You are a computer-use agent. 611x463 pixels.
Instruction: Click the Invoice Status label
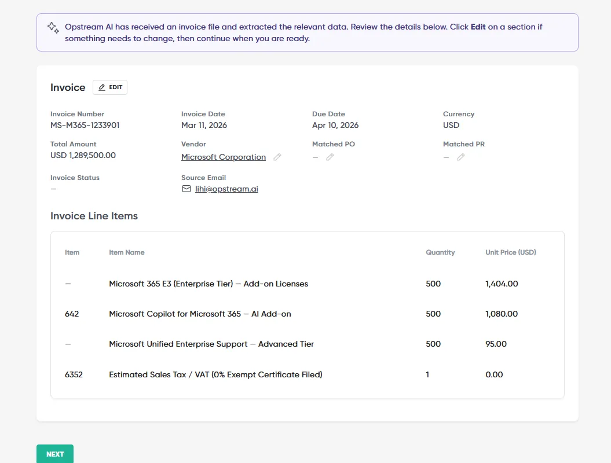pos(75,178)
